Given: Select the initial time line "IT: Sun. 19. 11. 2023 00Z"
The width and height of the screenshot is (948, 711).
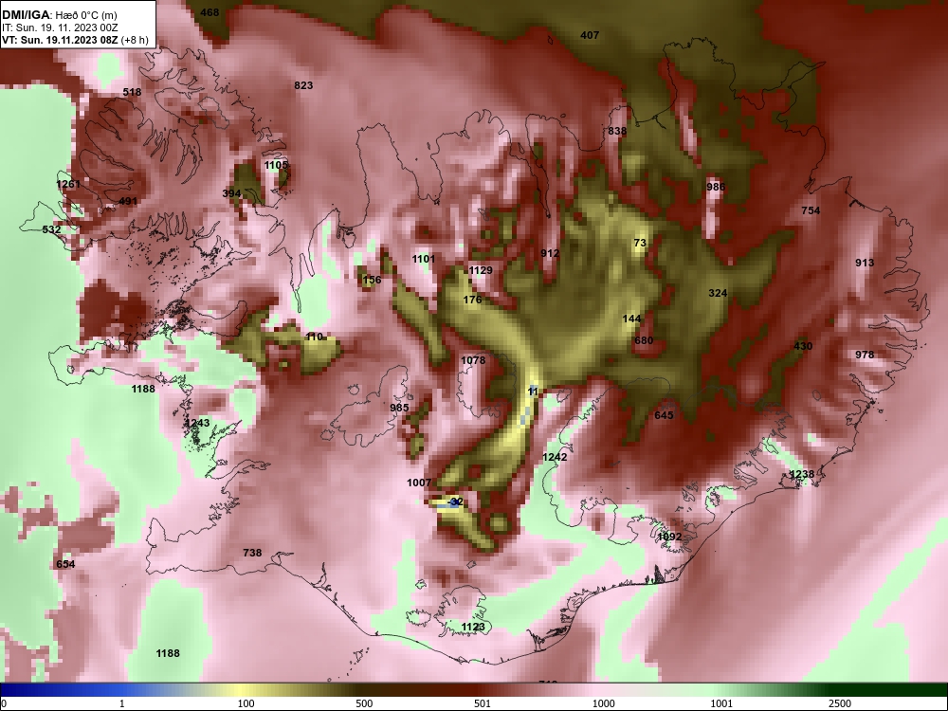Looking at the screenshot, I should (59, 27).
